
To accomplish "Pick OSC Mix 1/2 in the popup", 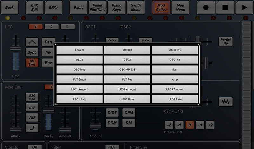I will click(127, 69).
